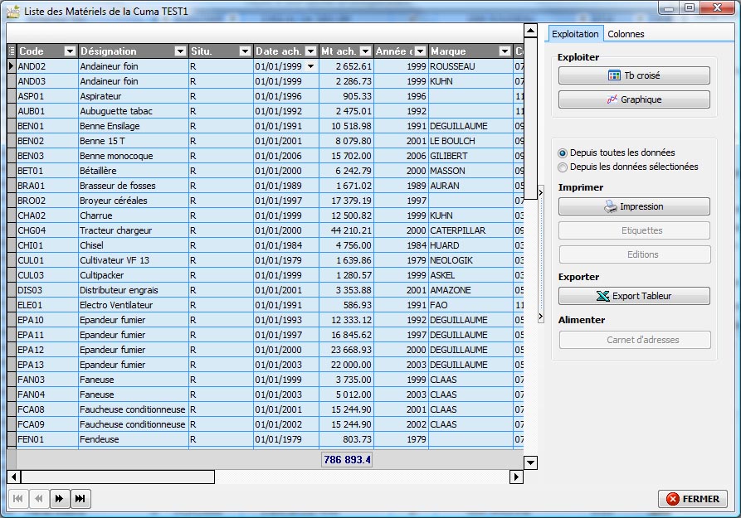Open the Graphique chart view
Viewport: 741px width, 518px height.
[x=634, y=99]
